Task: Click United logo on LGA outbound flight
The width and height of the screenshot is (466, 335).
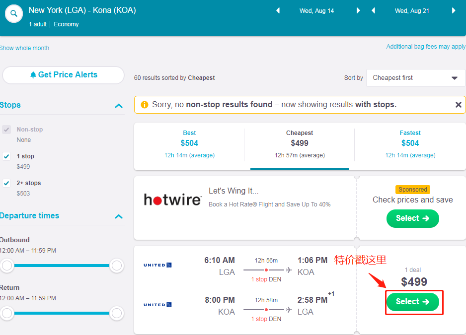Action: click(157, 265)
